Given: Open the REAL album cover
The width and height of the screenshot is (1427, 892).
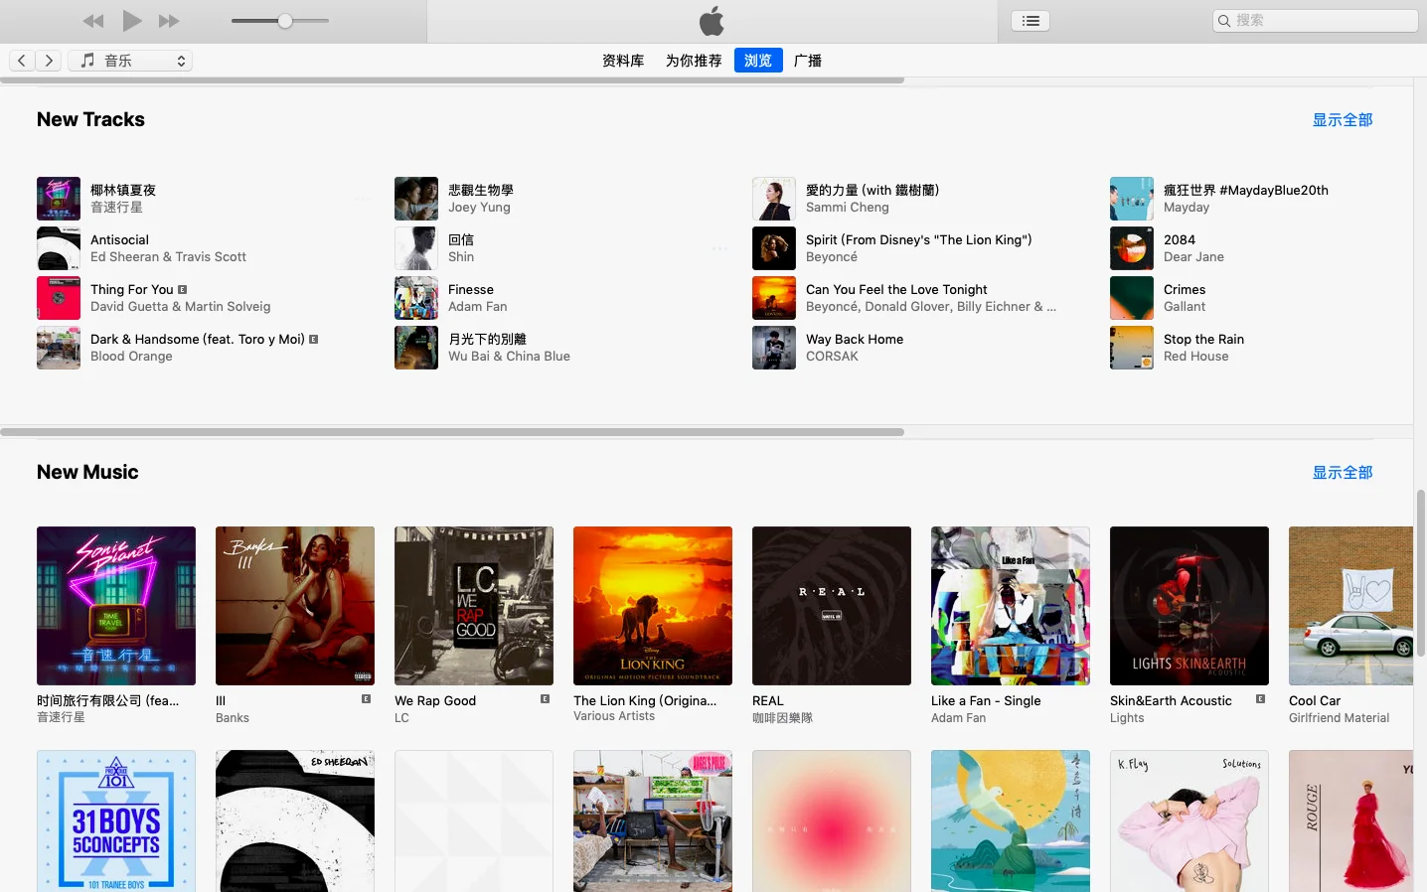Looking at the screenshot, I should pos(832,606).
